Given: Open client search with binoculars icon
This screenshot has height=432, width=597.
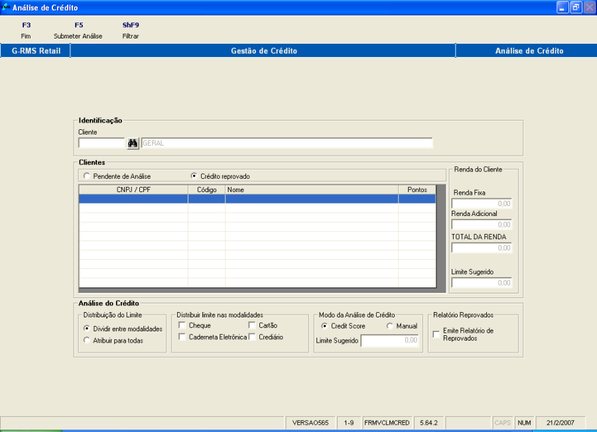Looking at the screenshot, I should click(x=133, y=143).
